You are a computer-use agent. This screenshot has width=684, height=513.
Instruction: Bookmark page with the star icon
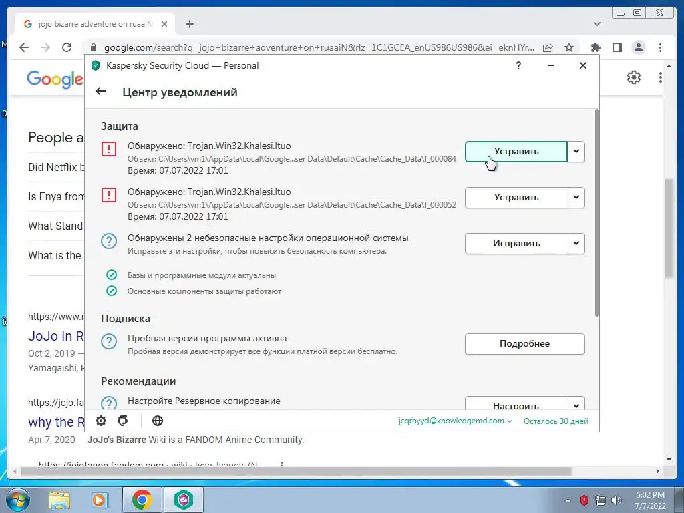pos(569,47)
